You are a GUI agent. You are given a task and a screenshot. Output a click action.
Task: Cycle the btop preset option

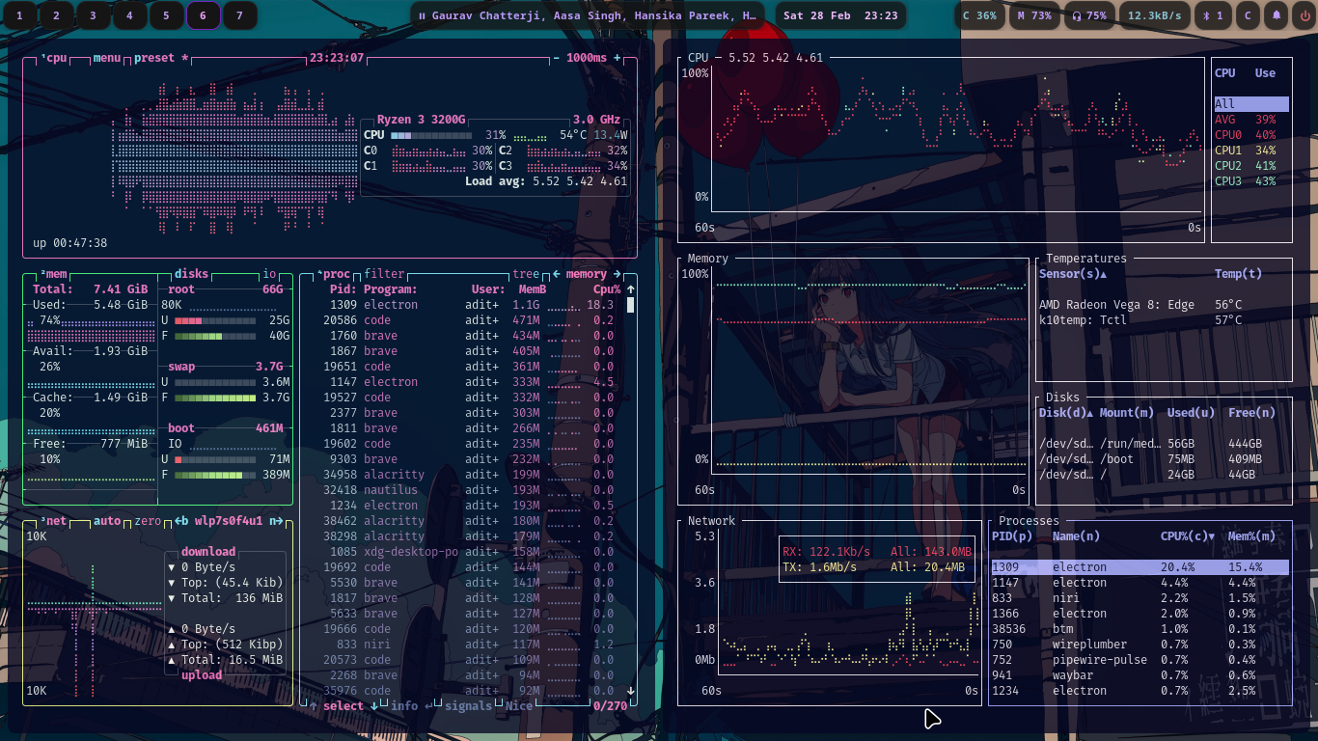coord(161,58)
